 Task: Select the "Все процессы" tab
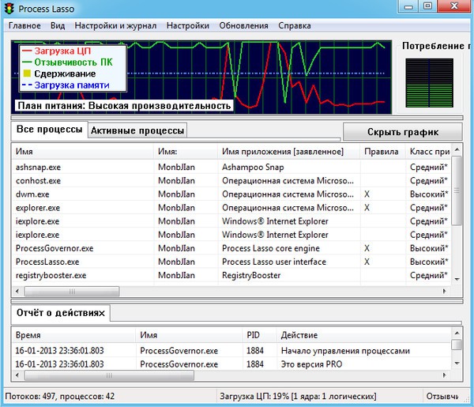click(49, 130)
